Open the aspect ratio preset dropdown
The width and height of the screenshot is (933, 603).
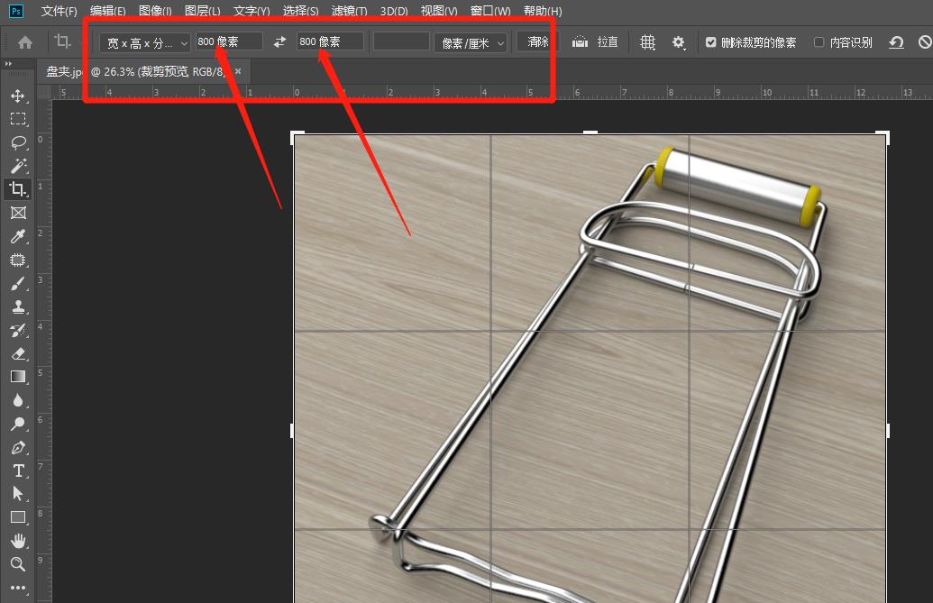[x=146, y=43]
